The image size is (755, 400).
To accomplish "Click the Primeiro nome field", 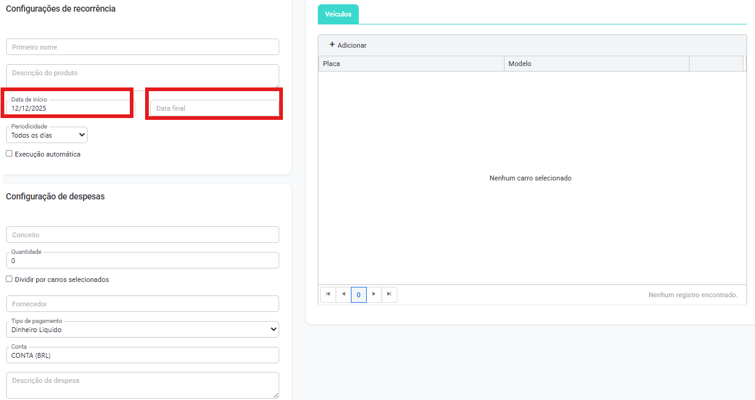I will tap(142, 47).
